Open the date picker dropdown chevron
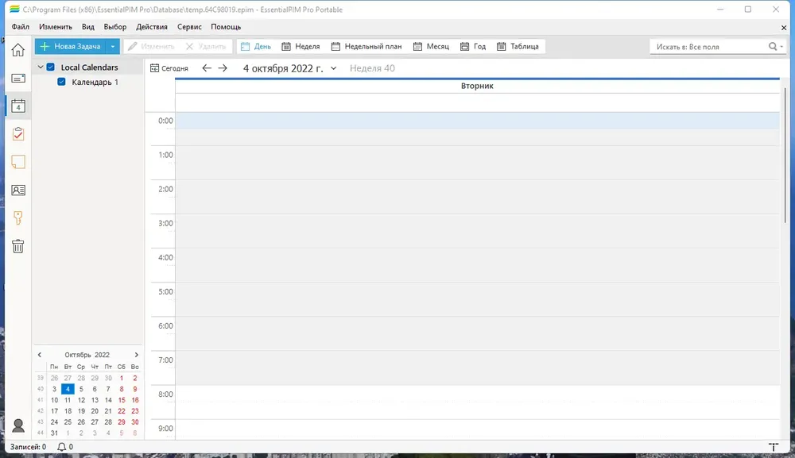 (x=333, y=68)
